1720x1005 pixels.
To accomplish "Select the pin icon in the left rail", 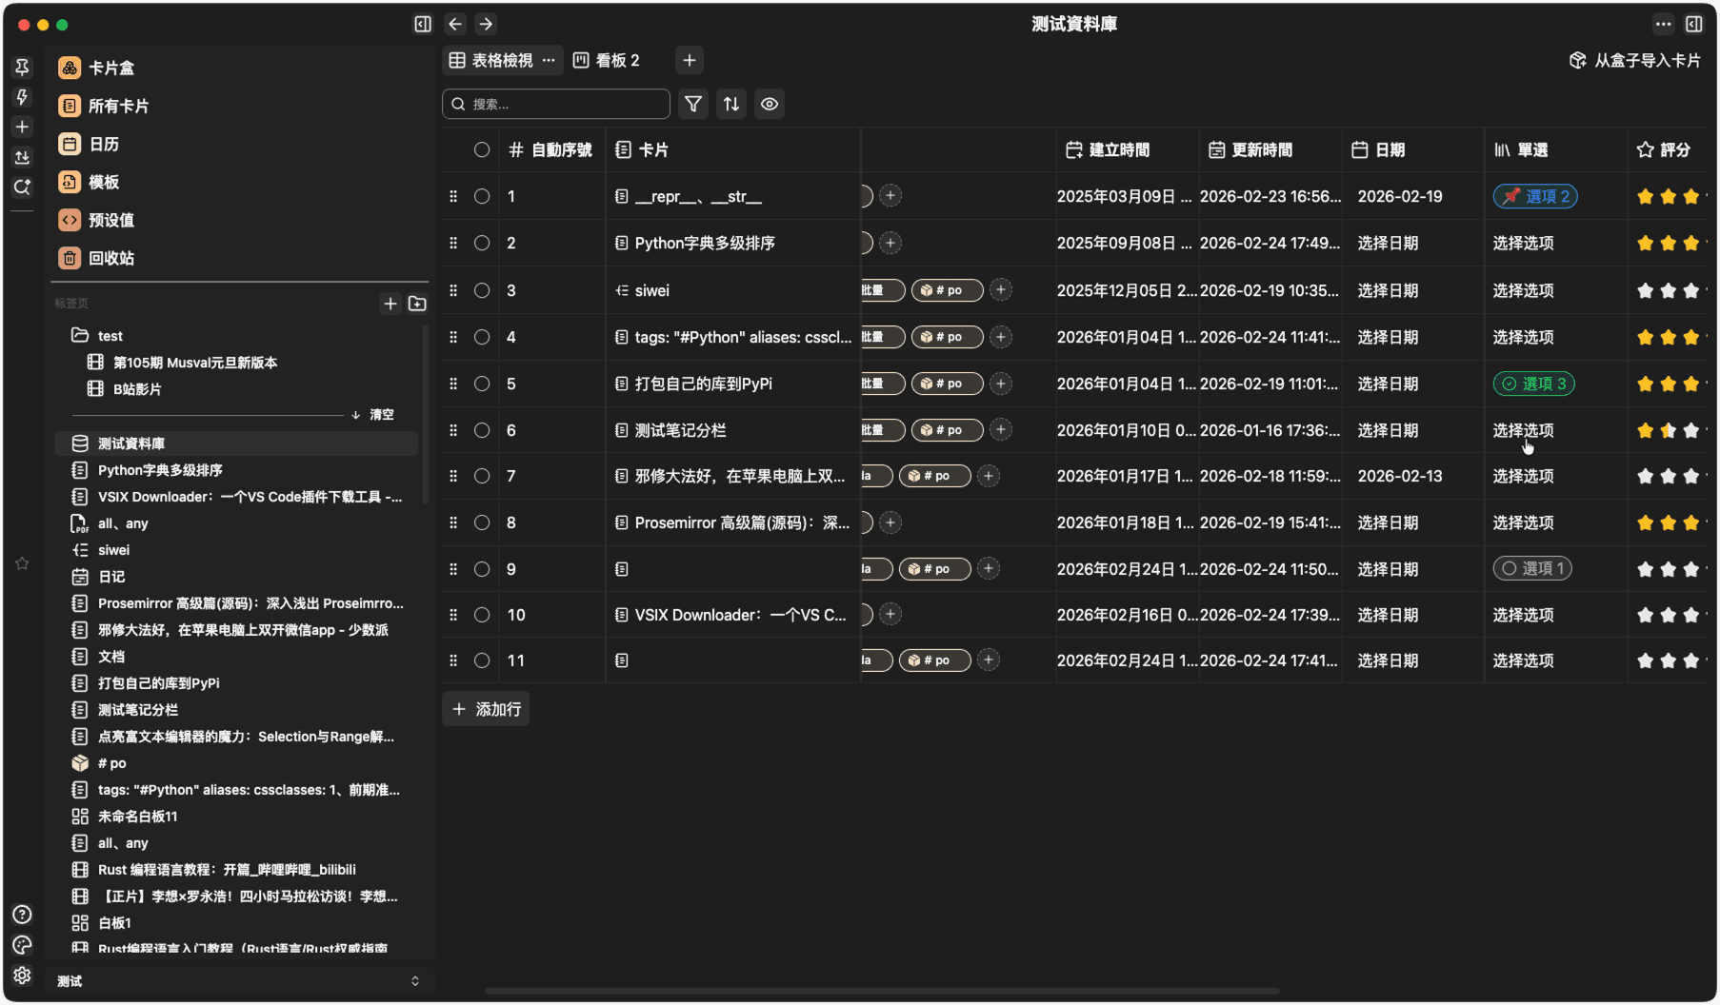I will coord(22,67).
